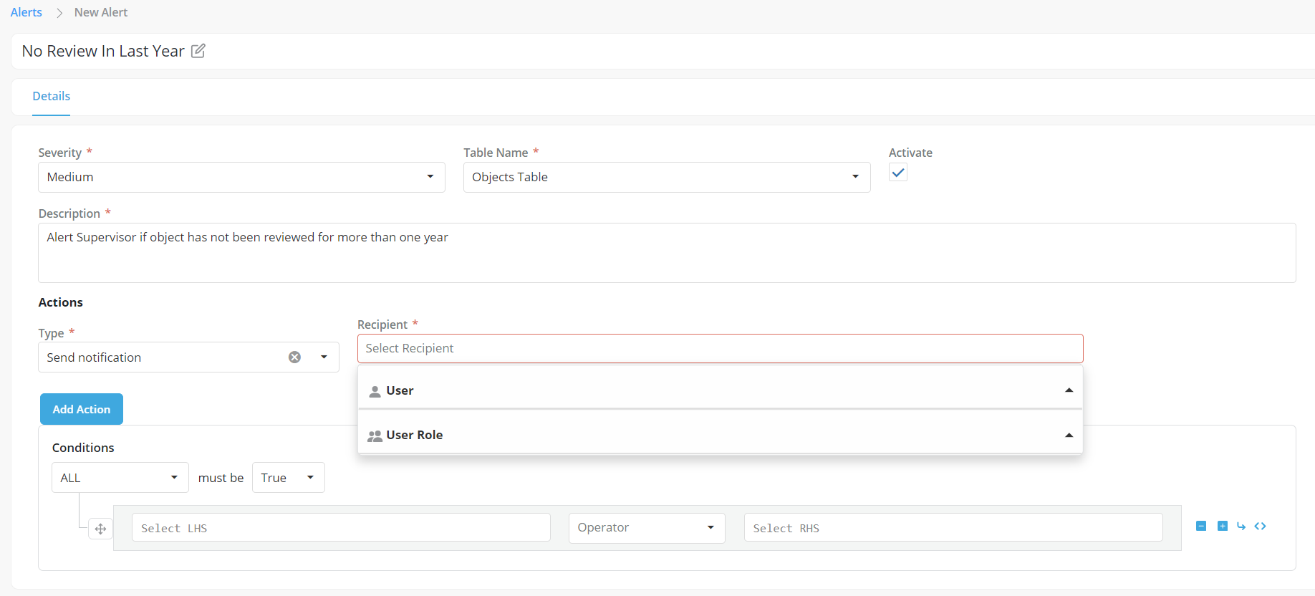Screen dimensions: 1315x596
Task: Expand the User recipient group
Action: (x=719, y=390)
